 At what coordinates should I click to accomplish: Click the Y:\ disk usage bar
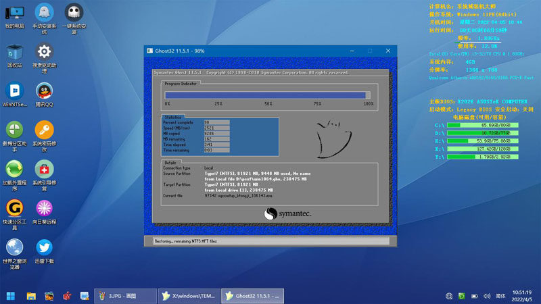(x=482, y=157)
